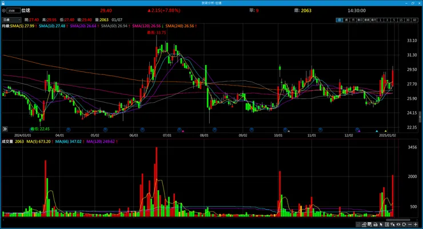
Task: Click the MA(66) 347.02 volume label
Action: coord(69,142)
